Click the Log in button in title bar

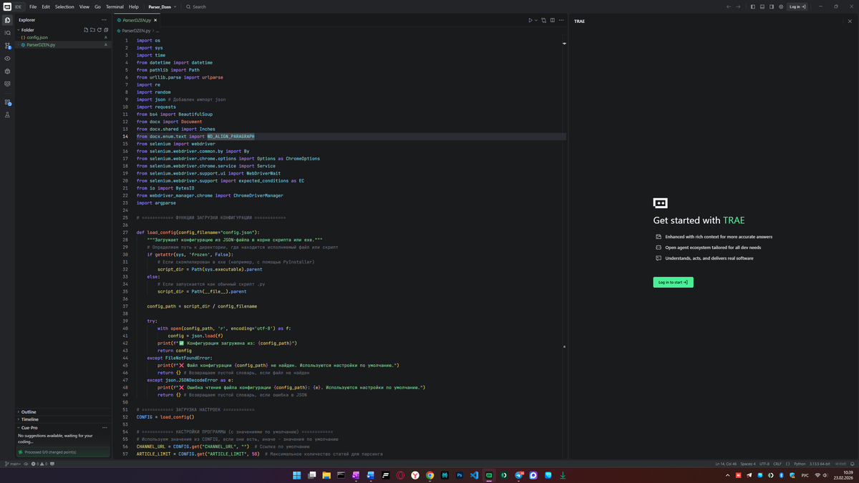pos(797,6)
